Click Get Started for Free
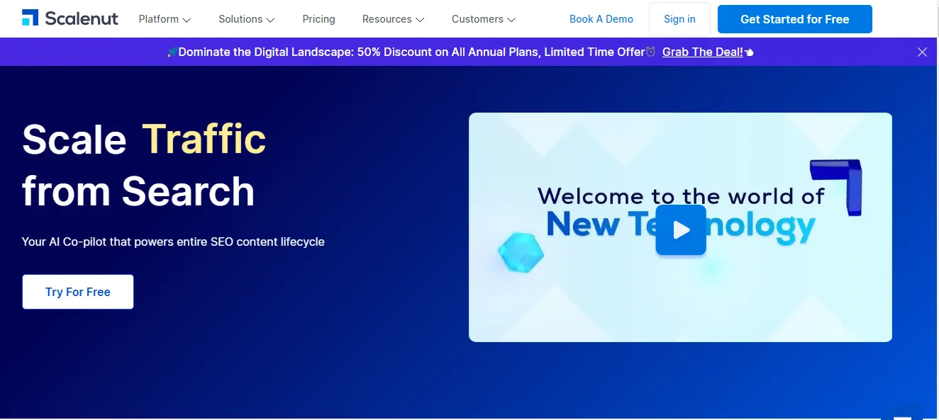 point(794,19)
